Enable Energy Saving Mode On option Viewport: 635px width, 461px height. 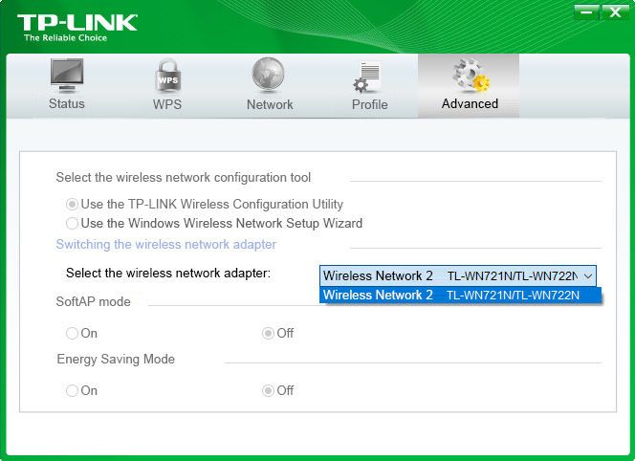coord(72,390)
